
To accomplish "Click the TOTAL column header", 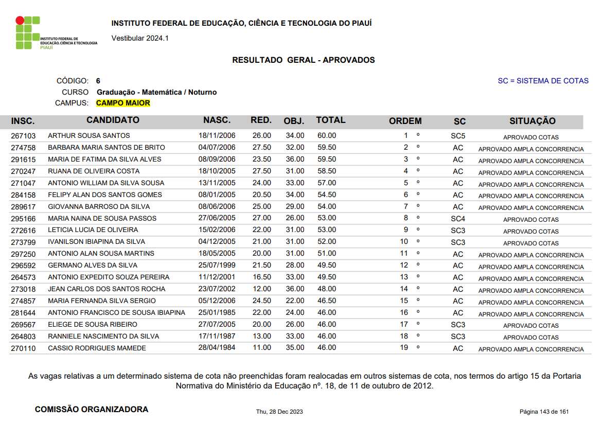I will coord(330,120).
